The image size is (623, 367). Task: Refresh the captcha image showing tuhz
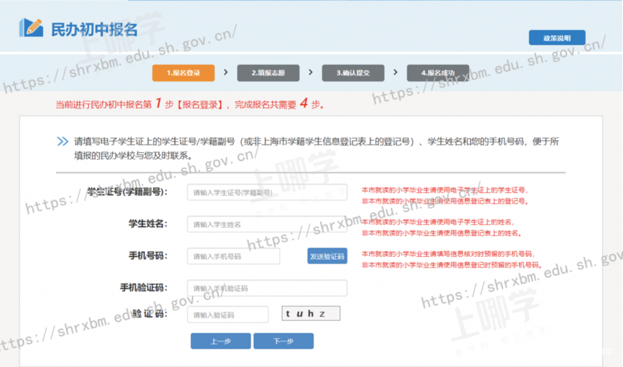[x=311, y=314]
